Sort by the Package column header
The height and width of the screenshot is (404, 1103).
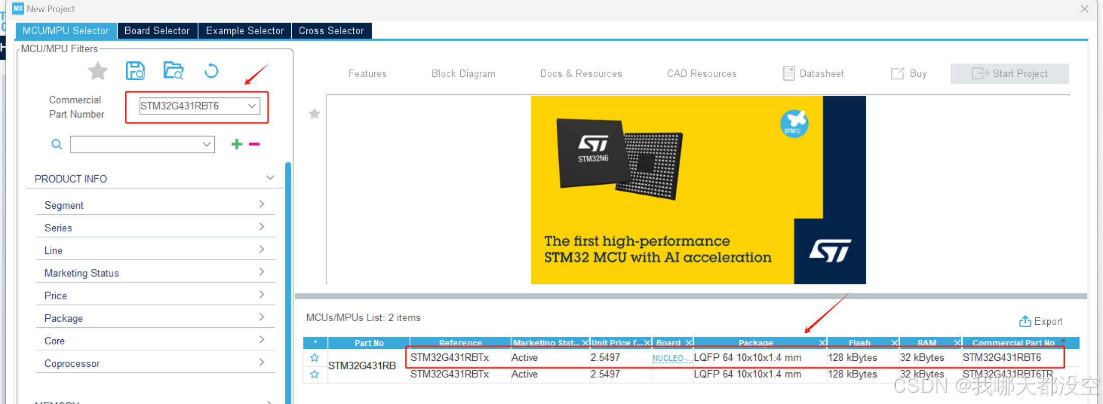click(755, 343)
